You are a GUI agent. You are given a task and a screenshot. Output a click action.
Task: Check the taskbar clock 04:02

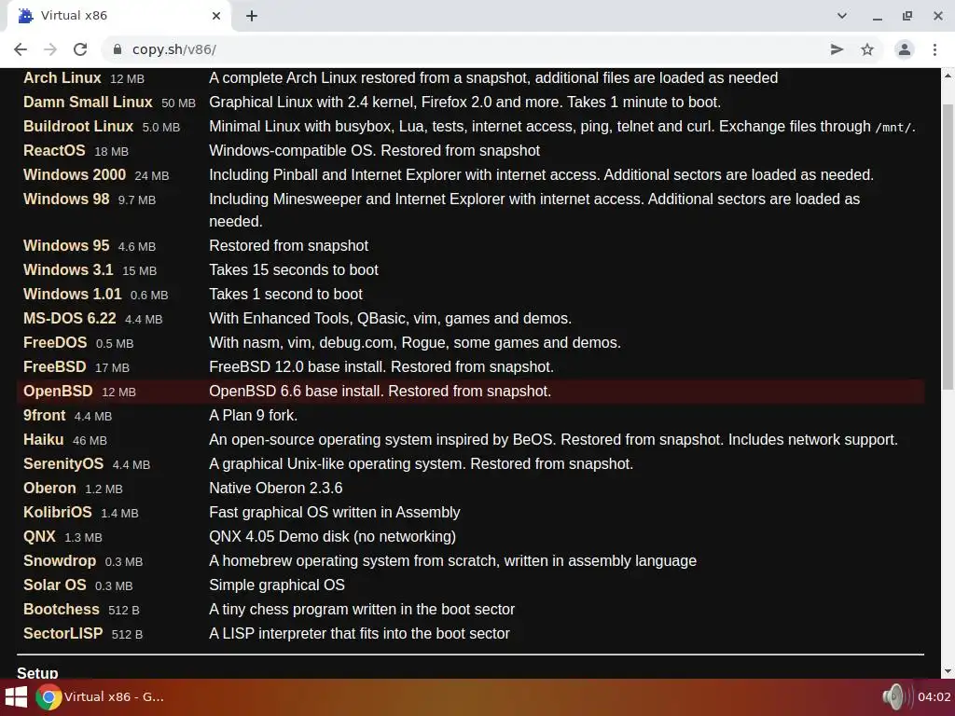pyautogui.click(x=934, y=697)
